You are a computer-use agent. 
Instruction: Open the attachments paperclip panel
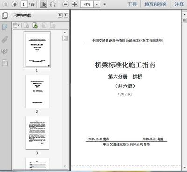coord(5,39)
